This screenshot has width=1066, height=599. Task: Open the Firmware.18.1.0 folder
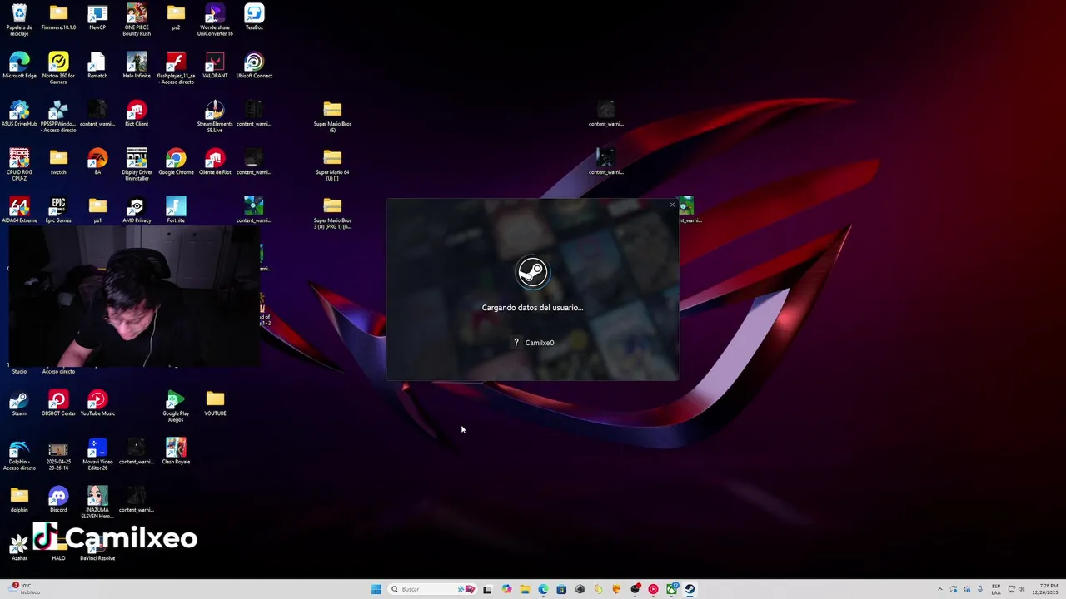point(58,18)
